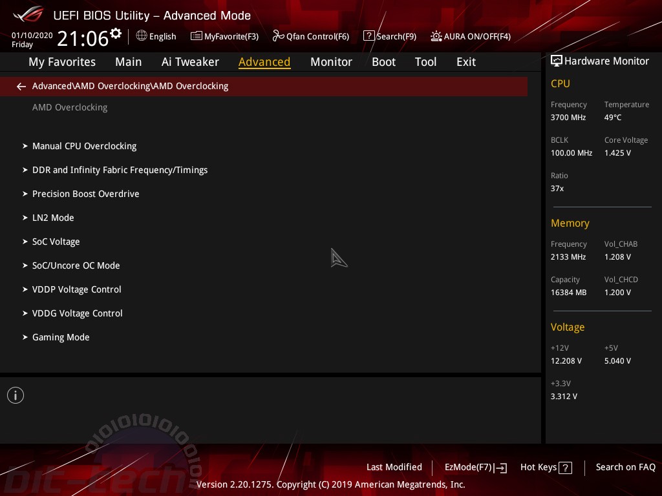The width and height of the screenshot is (662, 496).
Task: Open Search on FAQ
Action: tap(626, 468)
